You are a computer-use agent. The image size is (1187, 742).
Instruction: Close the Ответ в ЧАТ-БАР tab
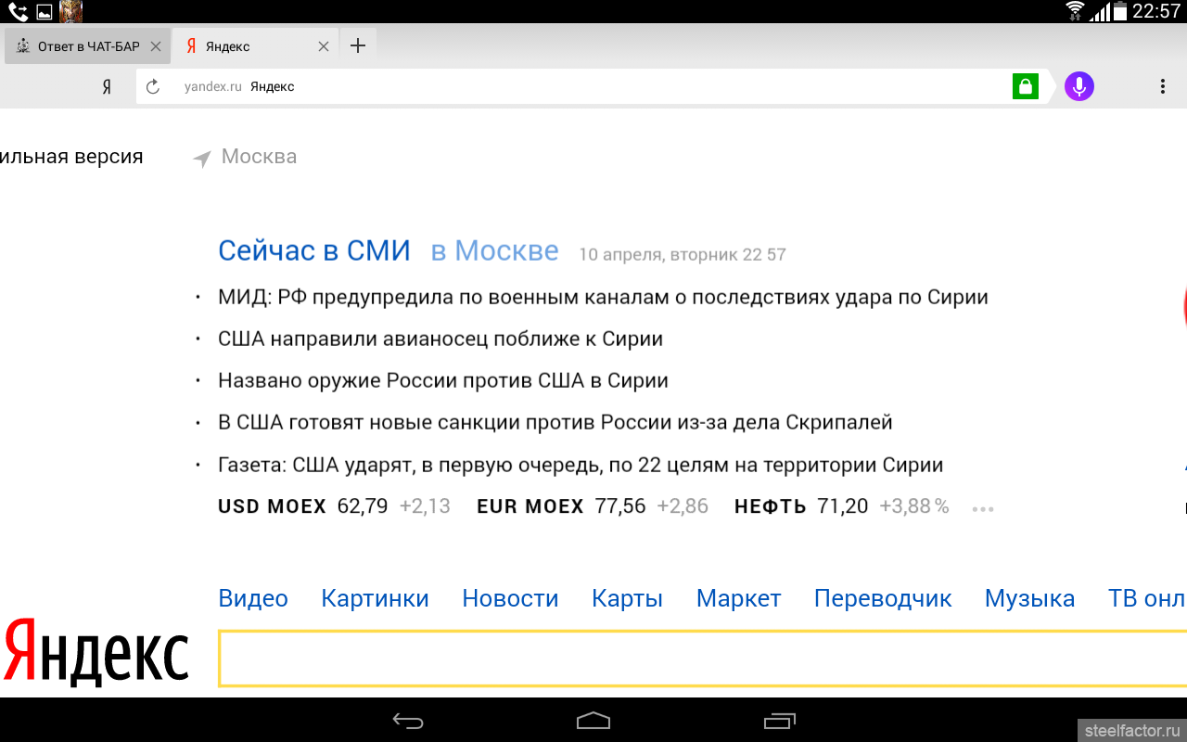coord(156,46)
